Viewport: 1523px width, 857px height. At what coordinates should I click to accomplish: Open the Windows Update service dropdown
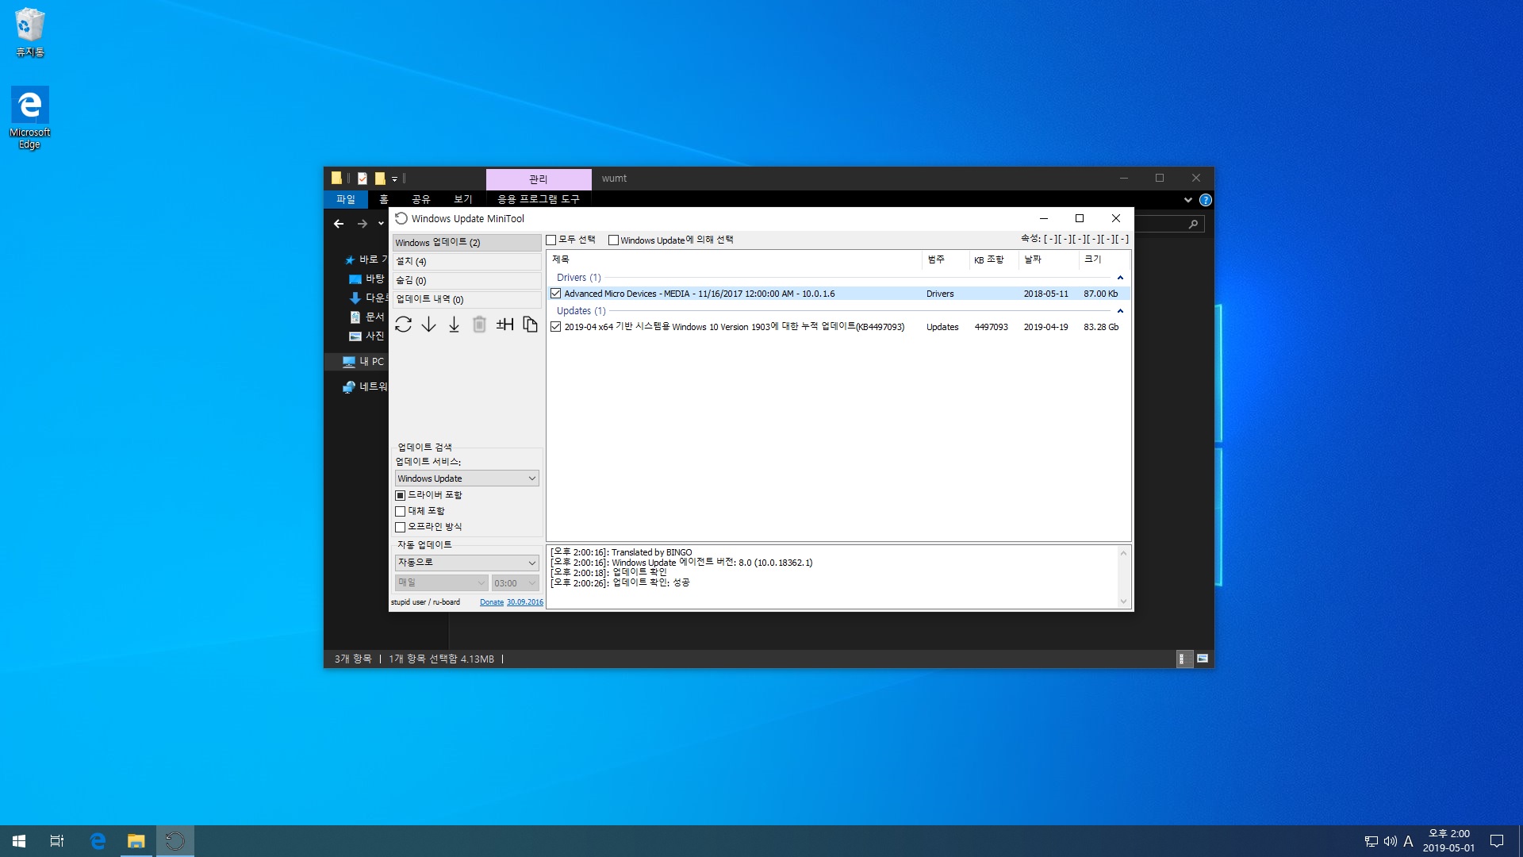click(x=466, y=478)
